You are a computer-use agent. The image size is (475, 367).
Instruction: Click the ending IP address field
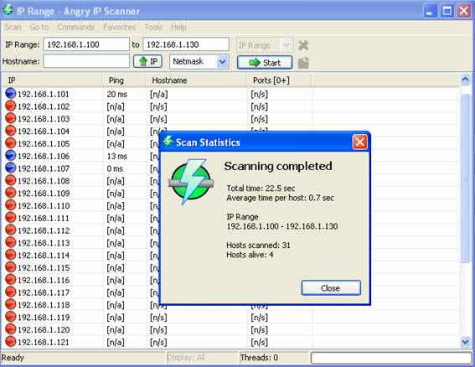(186, 44)
